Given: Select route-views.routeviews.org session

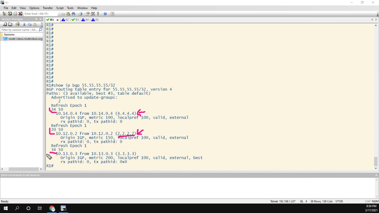Looking at the screenshot, I should (25, 39).
